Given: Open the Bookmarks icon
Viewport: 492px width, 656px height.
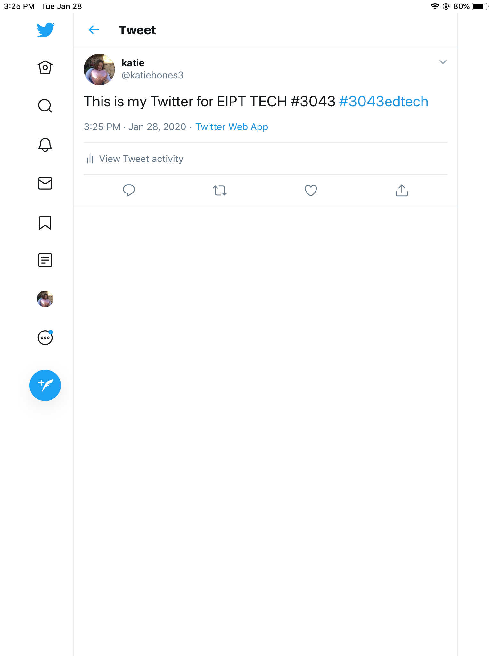Looking at the screenshot, I should [45, 223].
